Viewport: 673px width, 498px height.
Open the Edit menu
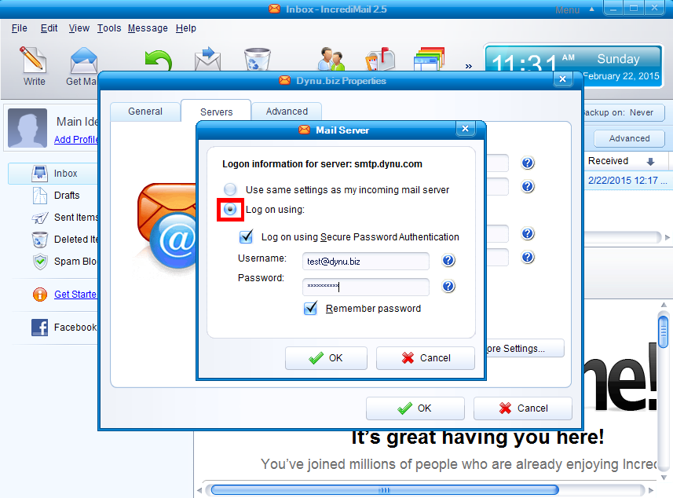pos(49,28)
